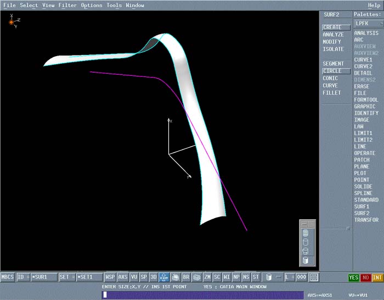Click the printer icon in bottom toolbar
The height and width of the screenshot is (300, 384).
[x=175, y=277]
